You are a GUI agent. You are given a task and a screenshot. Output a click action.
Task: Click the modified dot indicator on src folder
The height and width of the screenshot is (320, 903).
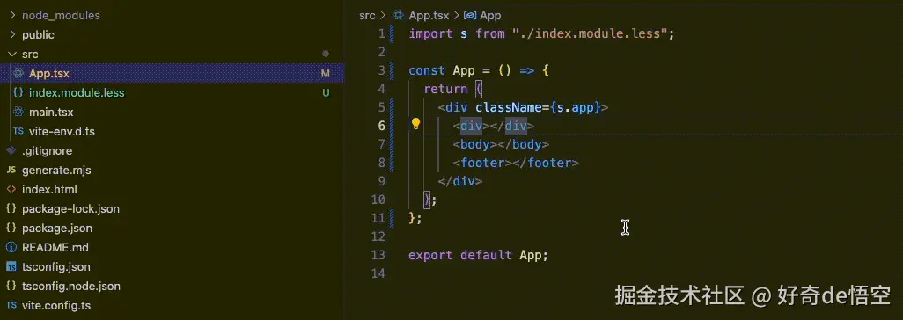pyautogui.click(x=326, y=55)
